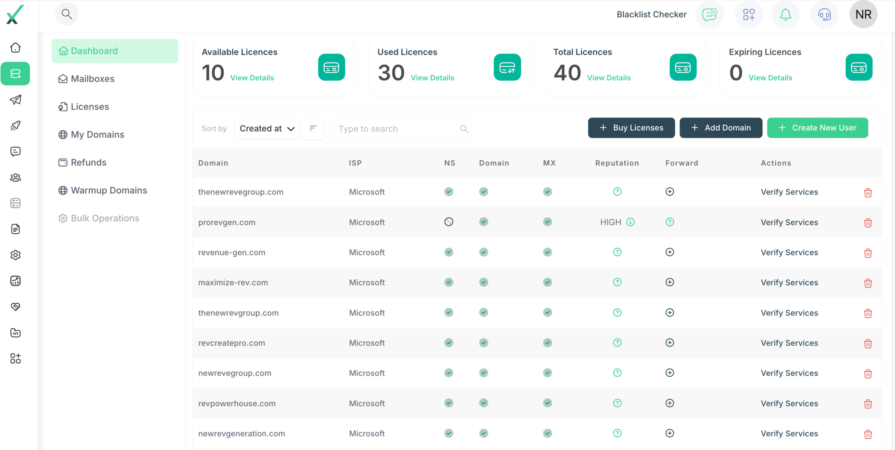Open the Created at sort dropdown
Image resolution: width=895 pixels, height=450 pixels.
coord(267,128)
